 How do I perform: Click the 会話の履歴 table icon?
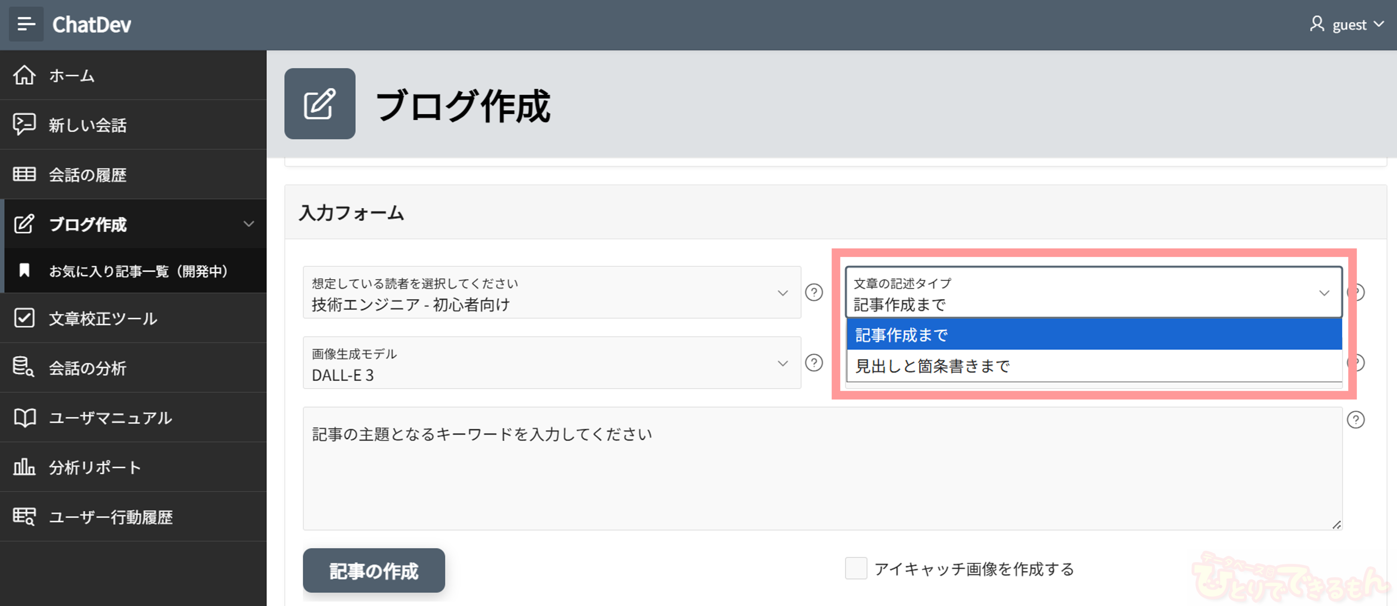point(24,175)
